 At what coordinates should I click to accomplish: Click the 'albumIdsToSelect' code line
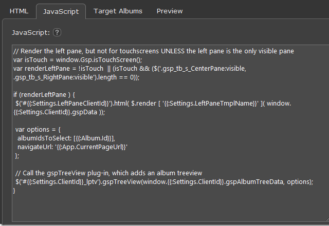[66, 138]
